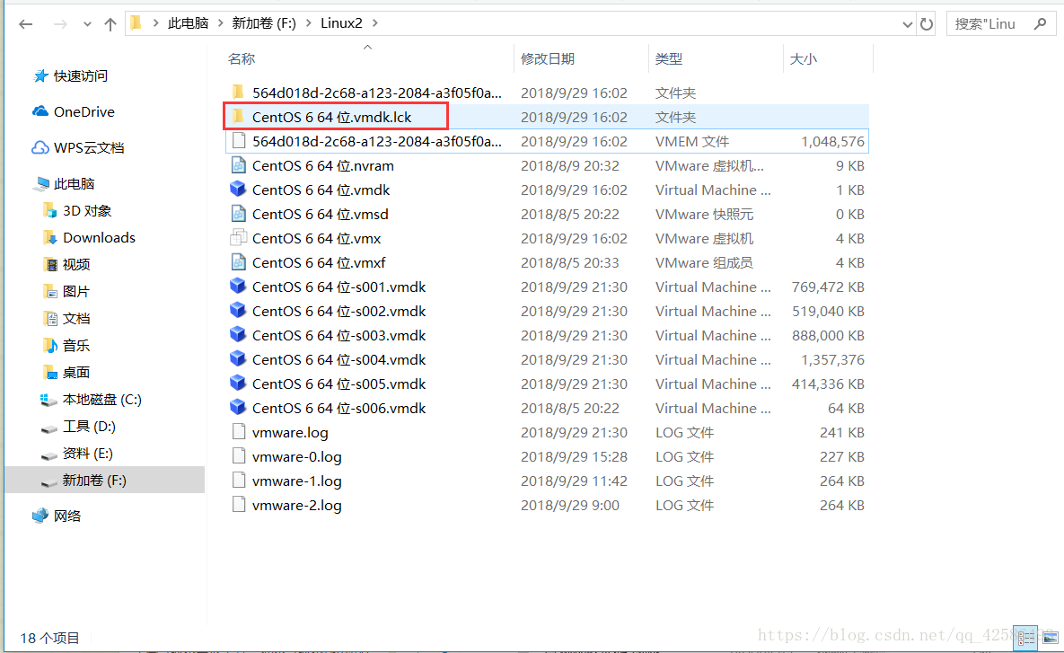Expand the chevron after Linux2 breadcrumb
This screenshot has height=653, width=1064.
[374, 23]
